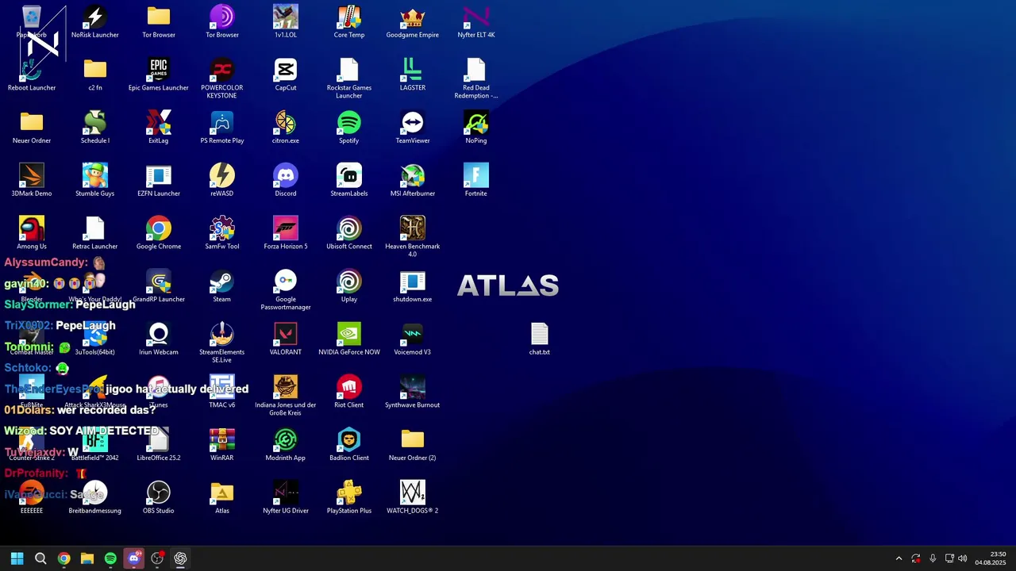Image resolution: width=1016 pixels, height=571 pixels.
Task: Open the chat.txt text file
Action: point(540,339)
